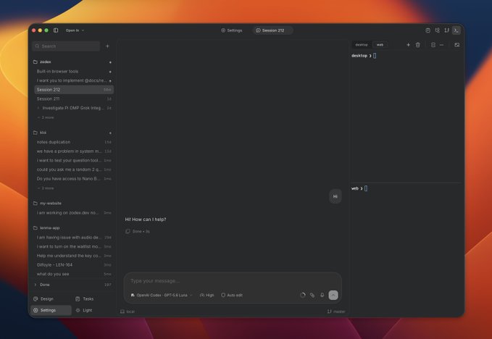Create new session with plus next to Search
The height and width of the screenshot is (339, 492).
(107, 46)
